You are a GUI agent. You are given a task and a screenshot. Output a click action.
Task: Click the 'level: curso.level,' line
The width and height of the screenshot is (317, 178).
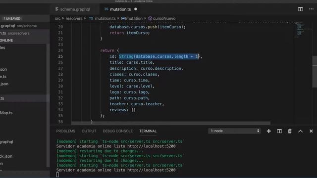tap(132, 86)
